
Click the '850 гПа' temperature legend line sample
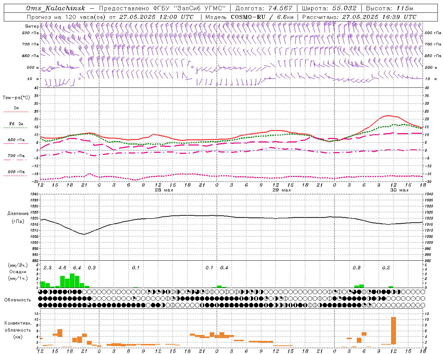pos(16,143)
